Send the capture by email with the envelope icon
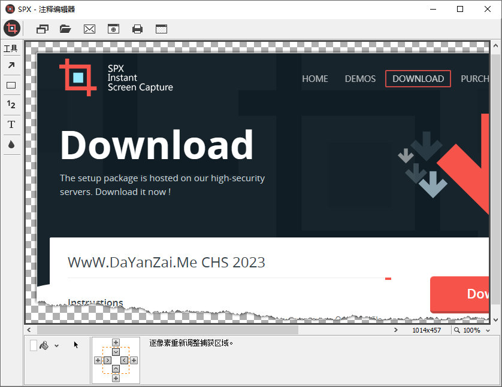This screenshot has height=387, width=502. click(x=89, y=29)
